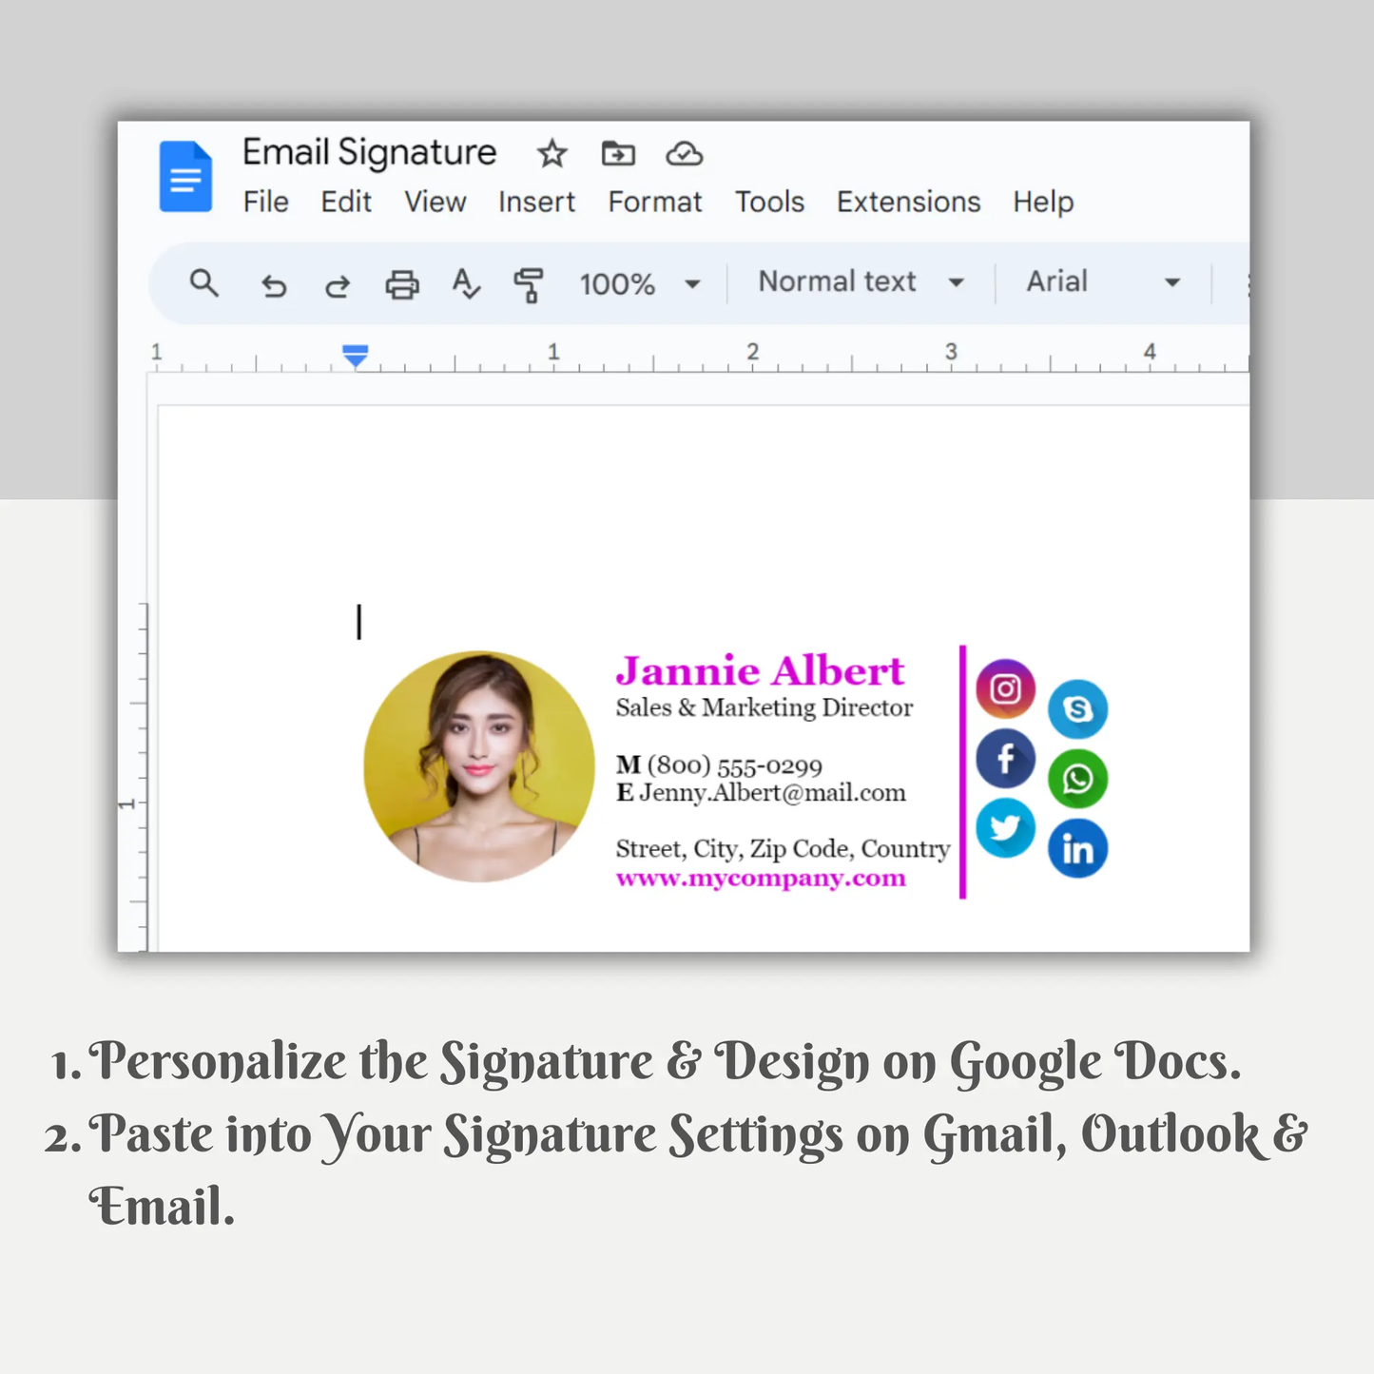1374x1374 pixels.
Task: Check the cloud save status icon
Action: pyautogui.click(x=684, y=154)
